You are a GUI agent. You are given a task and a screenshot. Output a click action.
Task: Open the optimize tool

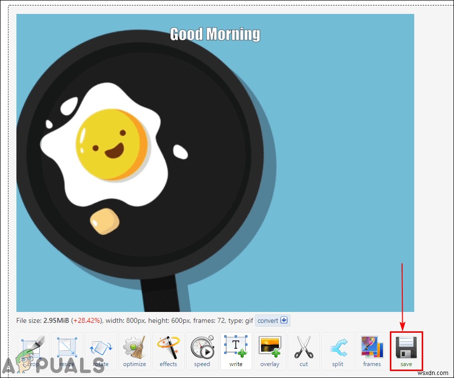[x=134, y=351]
